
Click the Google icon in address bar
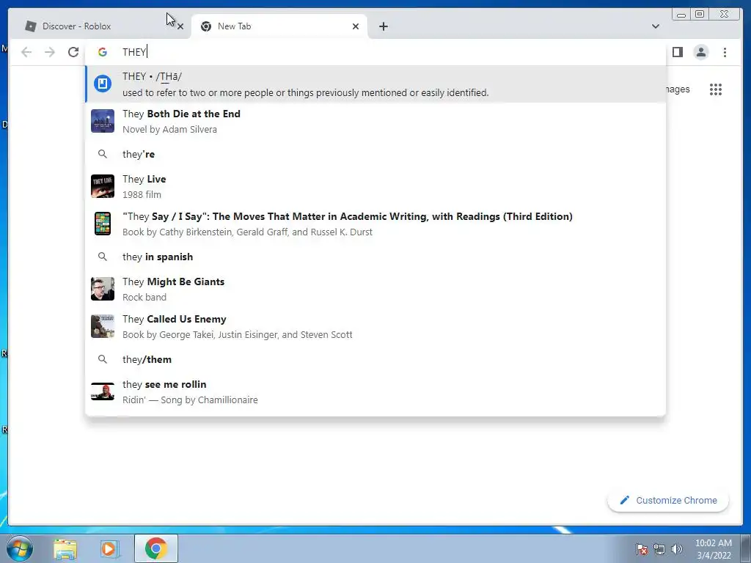[103, 52]
